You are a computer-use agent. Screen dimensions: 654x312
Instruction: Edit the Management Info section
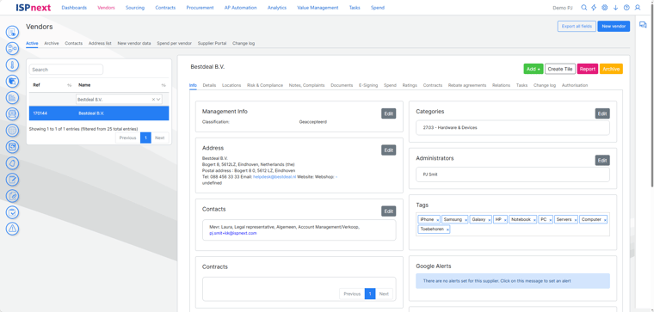389,113
